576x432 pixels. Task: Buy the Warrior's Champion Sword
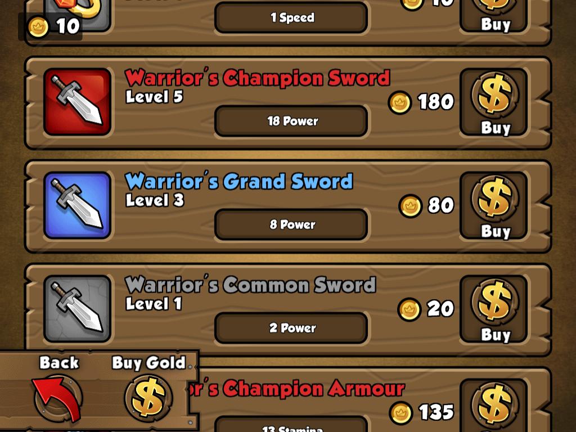pyautogui.click(x=494, y=102)
